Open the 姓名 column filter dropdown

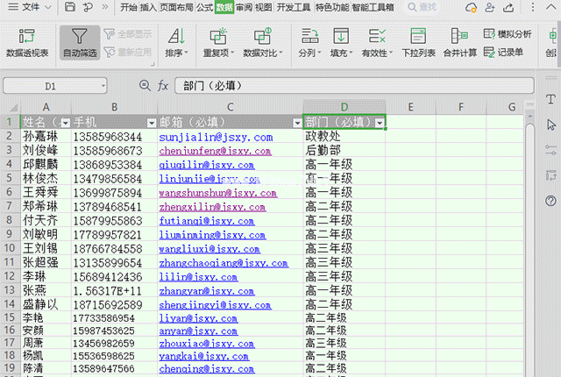65,123
